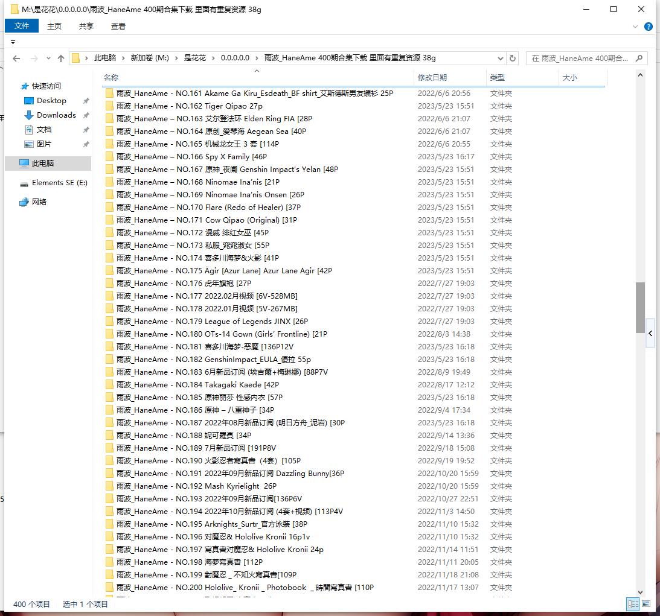660x616 pixels.
Task: Sort by the 类型 column header
Action: (x=522, y=77)
